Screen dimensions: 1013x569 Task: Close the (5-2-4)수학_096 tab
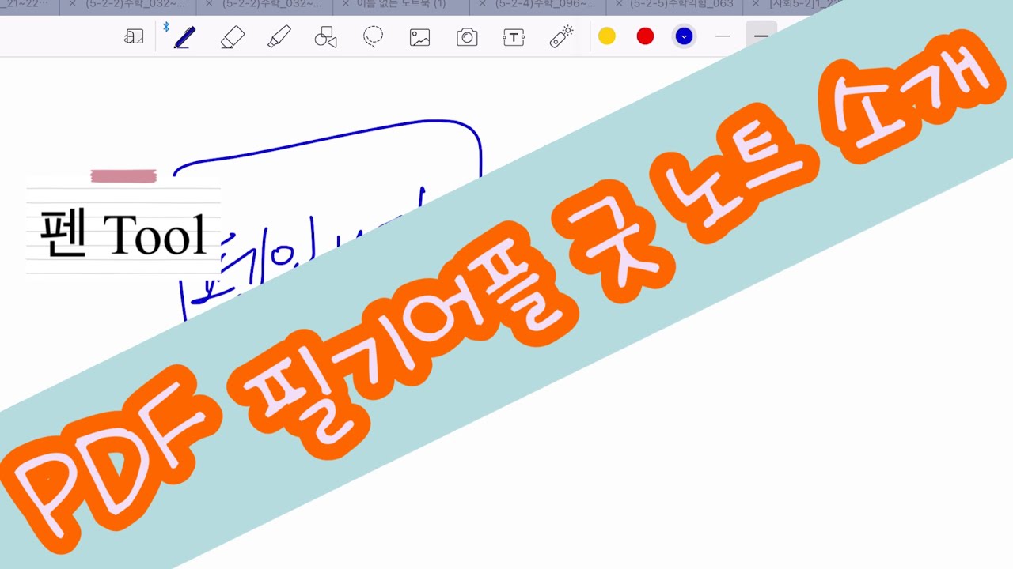[x=483, y=4]
